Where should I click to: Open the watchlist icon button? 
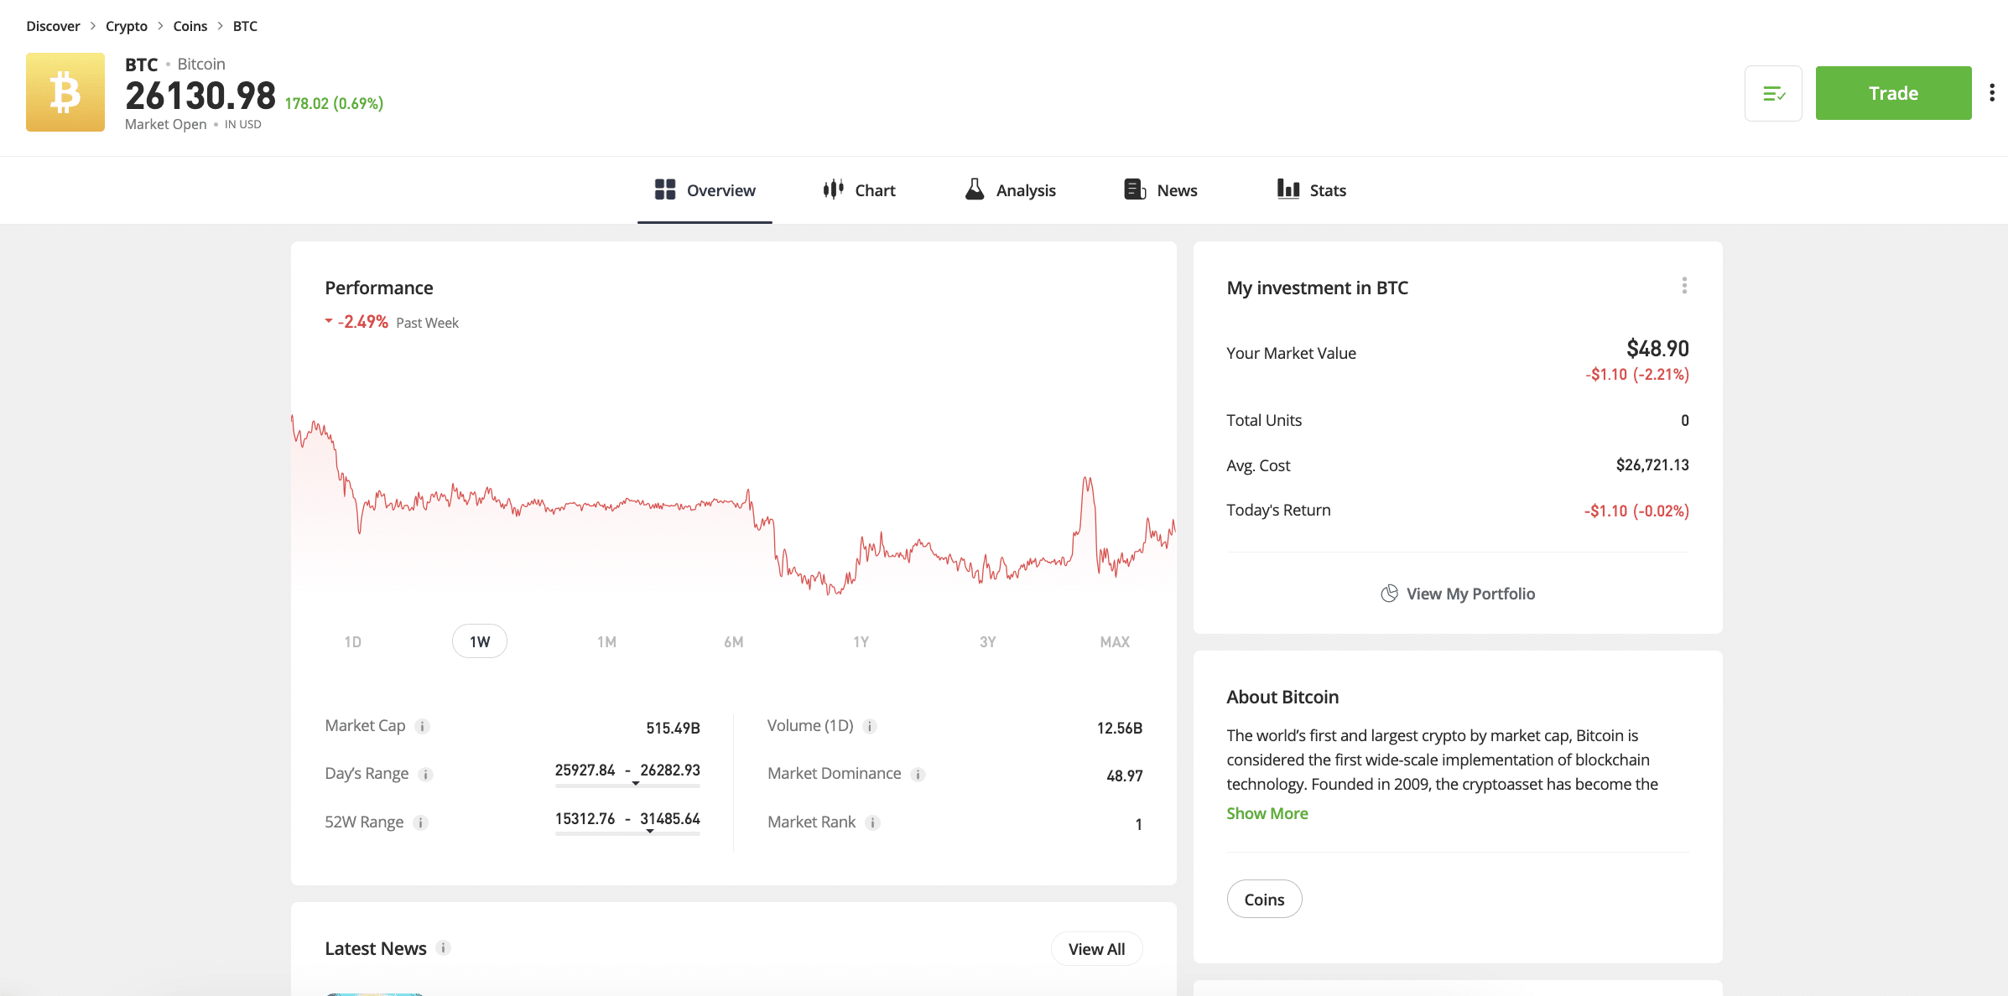tap(1773, 93)
